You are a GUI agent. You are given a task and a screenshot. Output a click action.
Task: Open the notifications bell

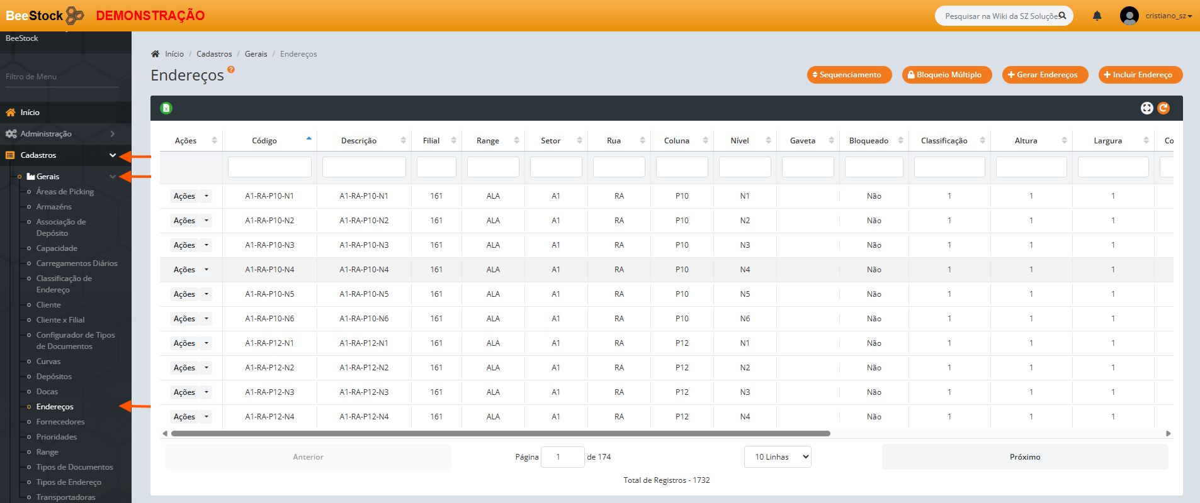1097,16
